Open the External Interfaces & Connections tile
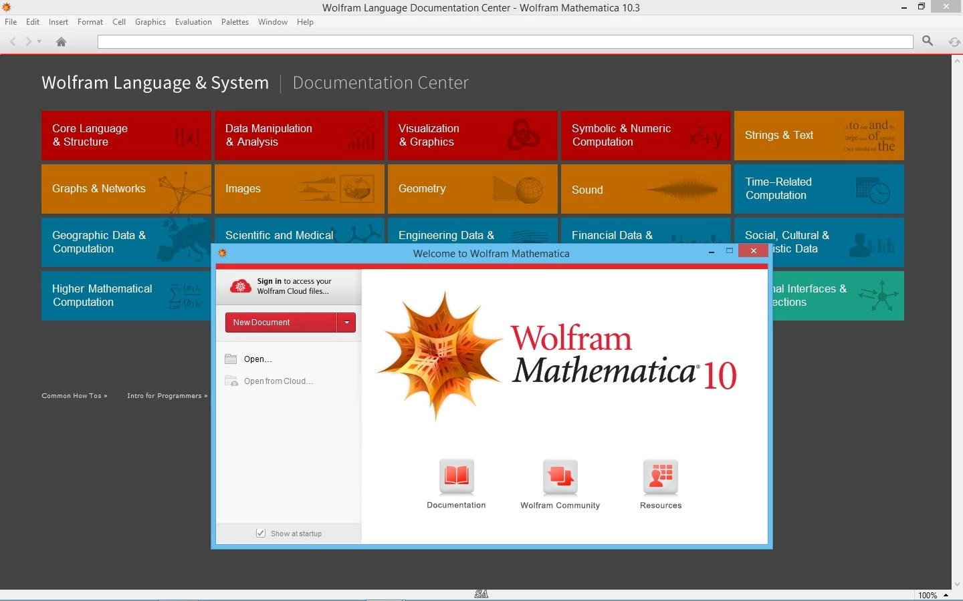Screen dimensions: 963x601 pos(839,296)
